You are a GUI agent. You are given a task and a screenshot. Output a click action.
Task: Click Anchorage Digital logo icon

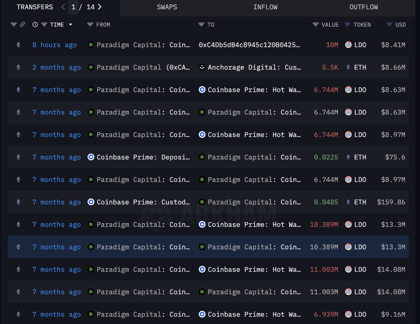click(202, 67)
